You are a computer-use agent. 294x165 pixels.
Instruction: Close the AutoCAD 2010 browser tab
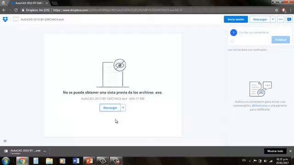pos(47,3)
